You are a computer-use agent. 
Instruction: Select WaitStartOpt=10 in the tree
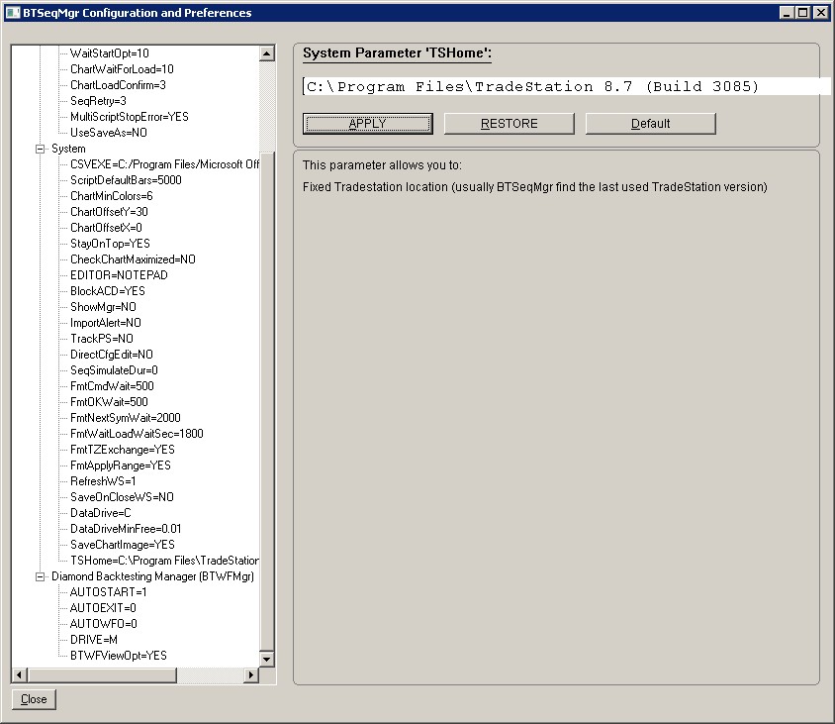(110, 53)
